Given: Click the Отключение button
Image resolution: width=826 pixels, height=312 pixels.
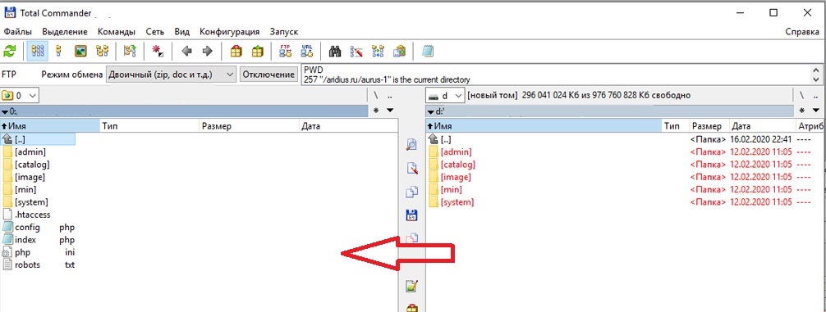Looking at the screenshot, I should coord(268,75).
